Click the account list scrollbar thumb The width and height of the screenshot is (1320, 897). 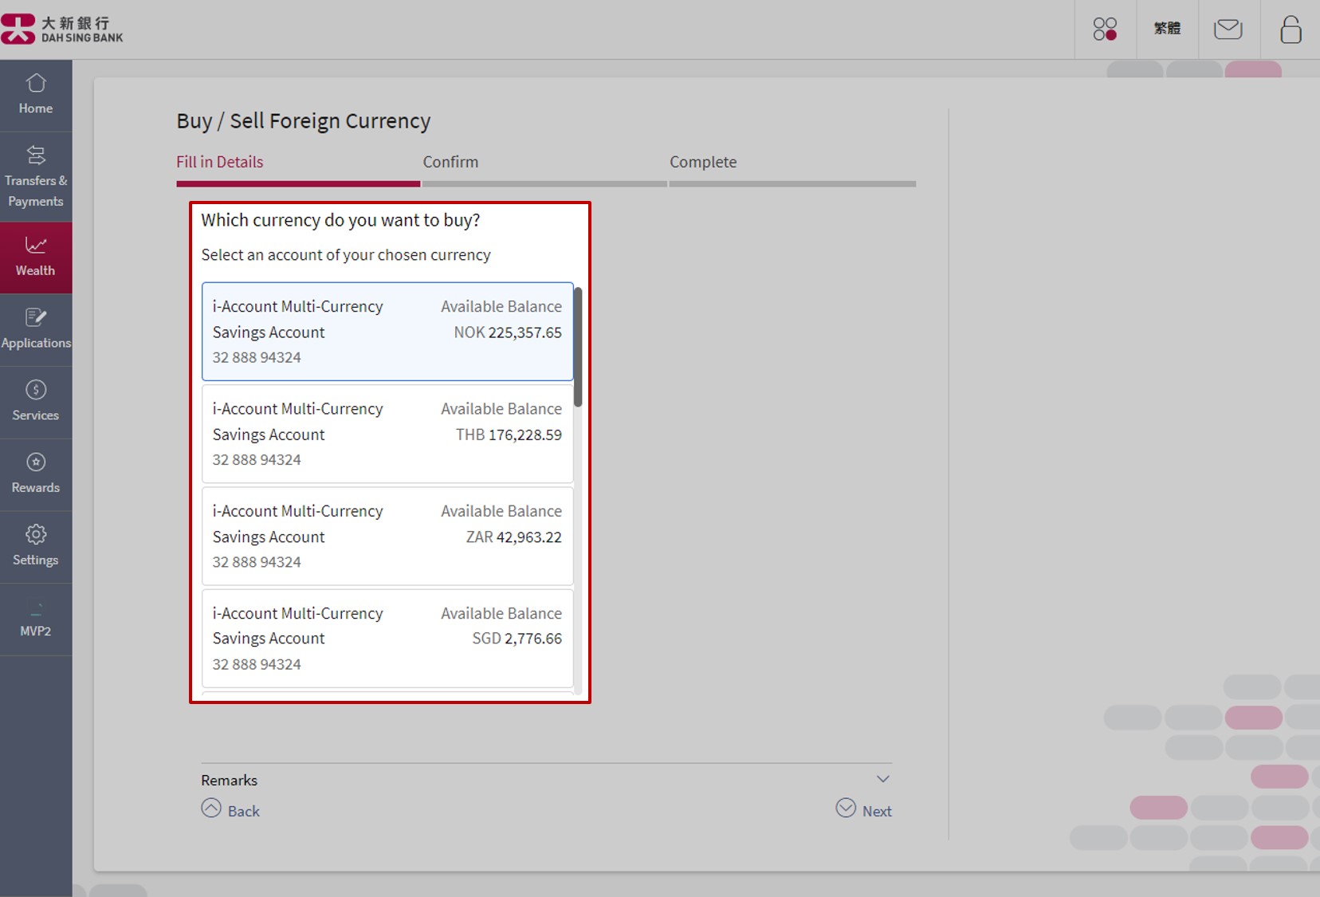click(578, 347)
